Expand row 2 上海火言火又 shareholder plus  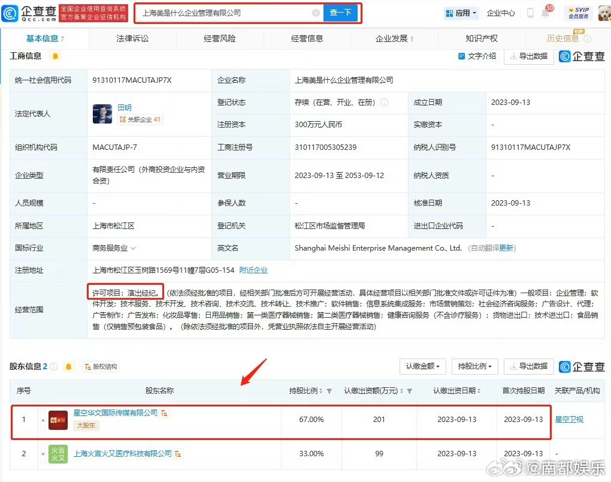43,454
